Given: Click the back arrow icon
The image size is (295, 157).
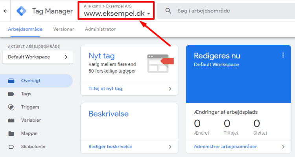Looking at the screenshot, I should tap(5, 11).
